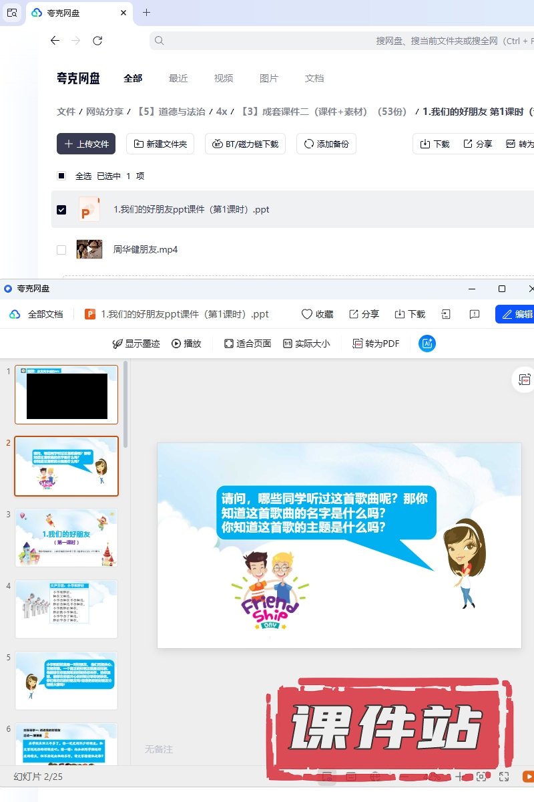Screen dimensions: 534x802
Task: Toggle the 全选 select-all checkbox
Action: coord(61,176)
